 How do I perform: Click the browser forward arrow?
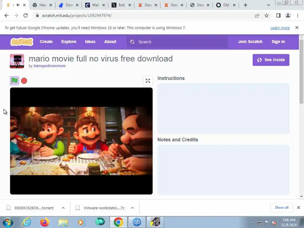pos(16,15)
